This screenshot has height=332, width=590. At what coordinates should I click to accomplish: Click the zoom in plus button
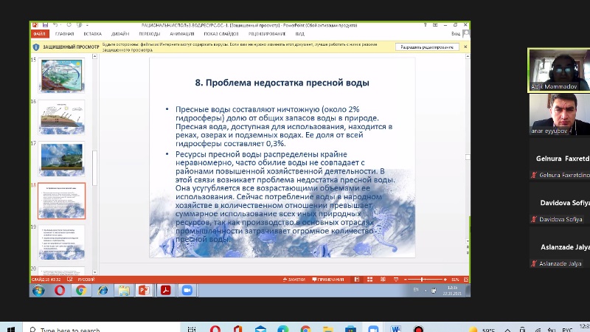tap(445, 280)
